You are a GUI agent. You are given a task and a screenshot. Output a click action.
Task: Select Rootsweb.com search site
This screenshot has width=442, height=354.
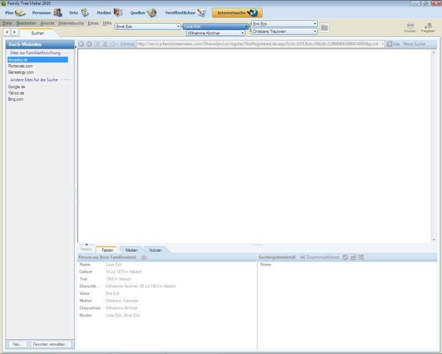click(20, 66)
